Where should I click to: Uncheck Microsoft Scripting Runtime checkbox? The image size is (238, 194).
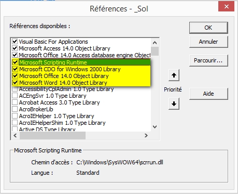(x=15, y=62)
